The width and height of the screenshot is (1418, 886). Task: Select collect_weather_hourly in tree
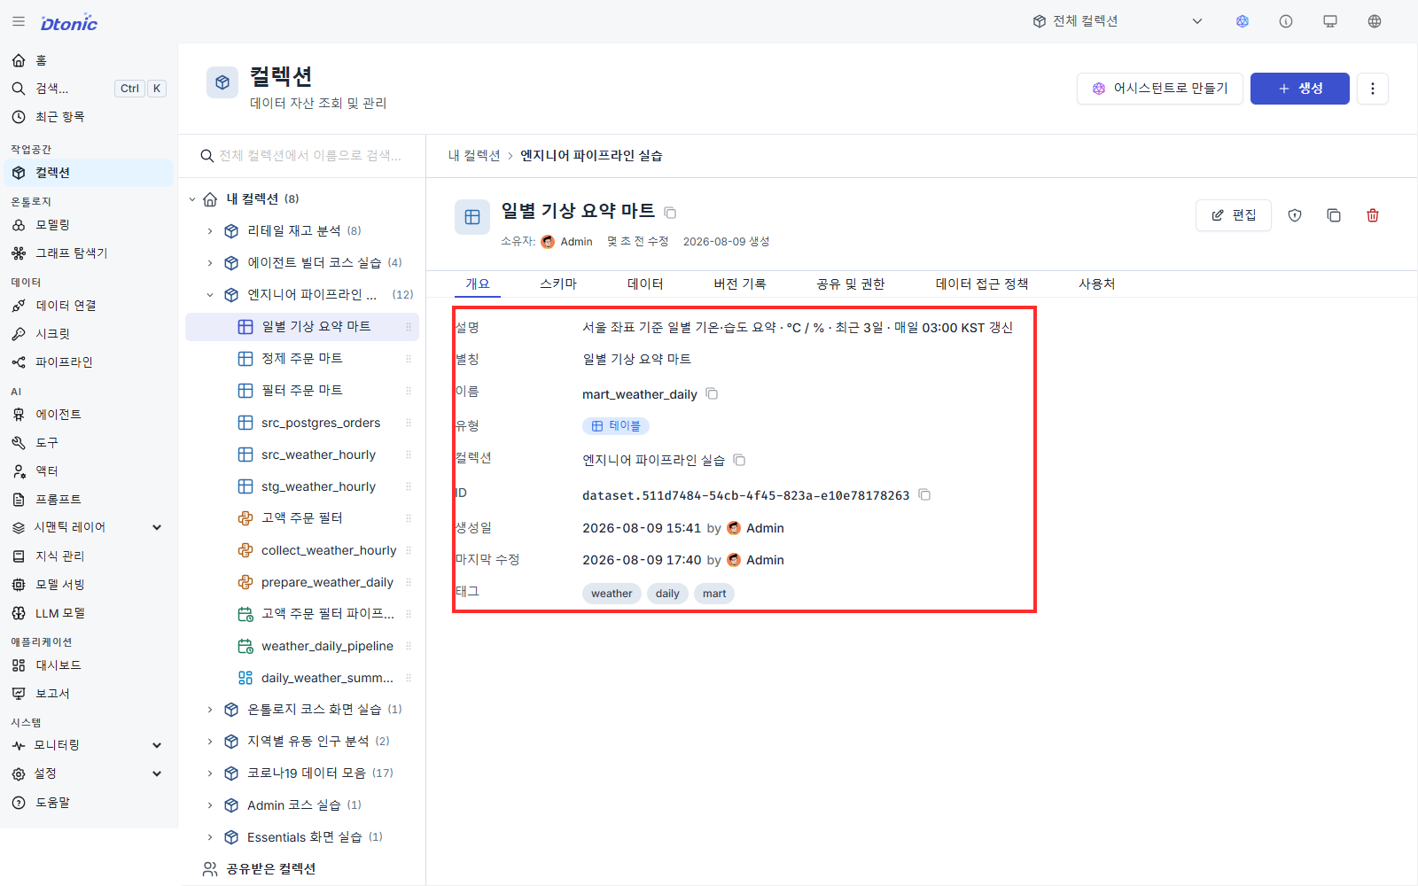(x=302, y=550)
